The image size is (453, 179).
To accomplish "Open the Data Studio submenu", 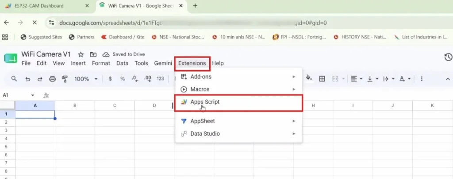I will 238,133.
